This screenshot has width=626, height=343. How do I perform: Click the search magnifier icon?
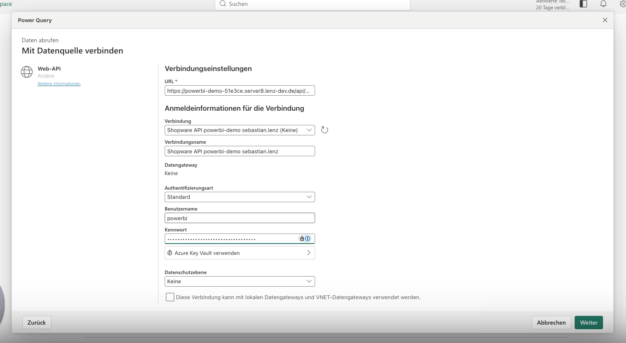223,4
